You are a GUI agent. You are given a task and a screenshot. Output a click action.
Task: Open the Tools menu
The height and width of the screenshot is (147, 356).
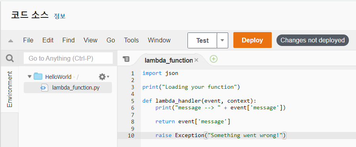pyautogui.click(x=131, y=40)
